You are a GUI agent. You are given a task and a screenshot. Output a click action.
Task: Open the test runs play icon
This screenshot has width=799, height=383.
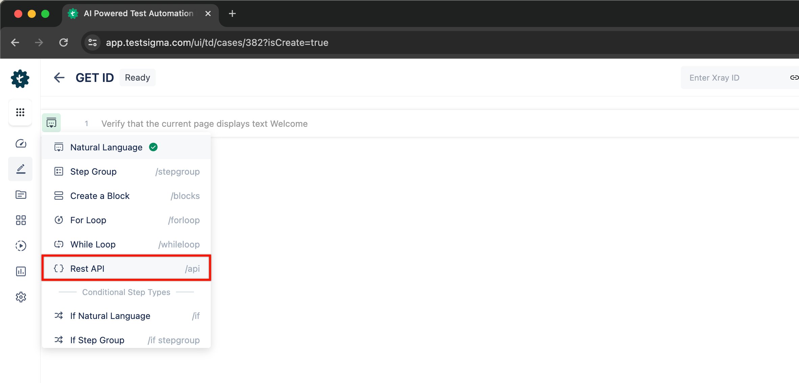point(20,246)
